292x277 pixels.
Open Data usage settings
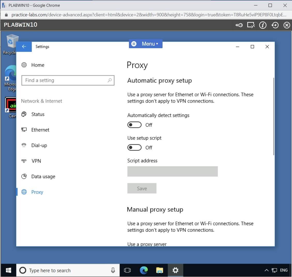(x=43, y=176)
